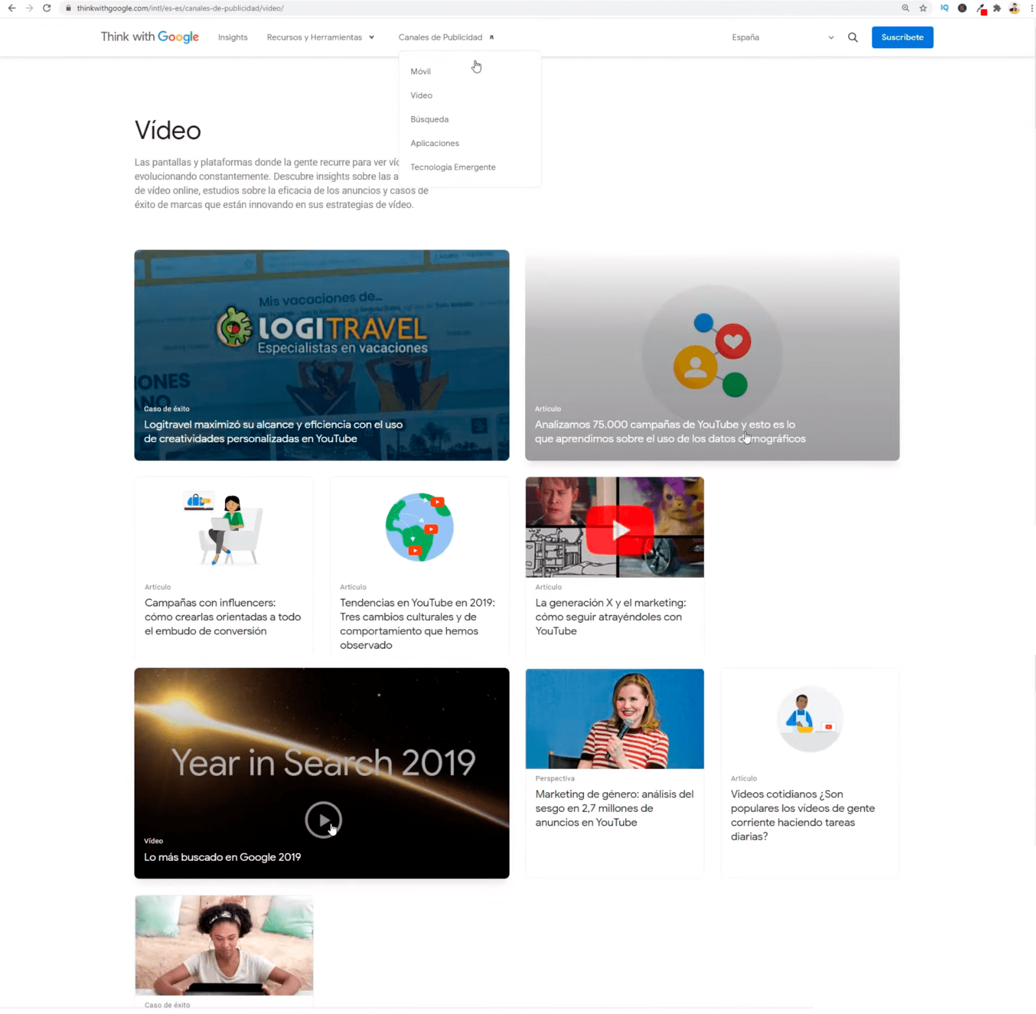Click the zoom magnifier icon in the address bar
1036x1014 pixels.
[x=906, y=8]
